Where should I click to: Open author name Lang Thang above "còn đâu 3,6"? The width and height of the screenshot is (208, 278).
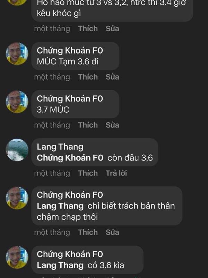point(60,147)
